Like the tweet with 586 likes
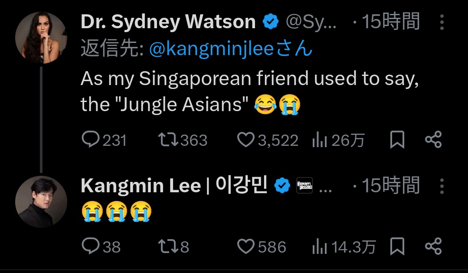 click(245, 247)
